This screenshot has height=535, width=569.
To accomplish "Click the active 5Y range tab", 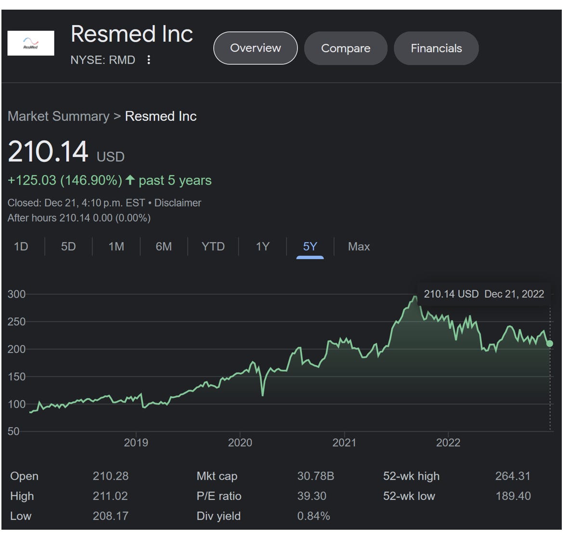I will point(310,247).
